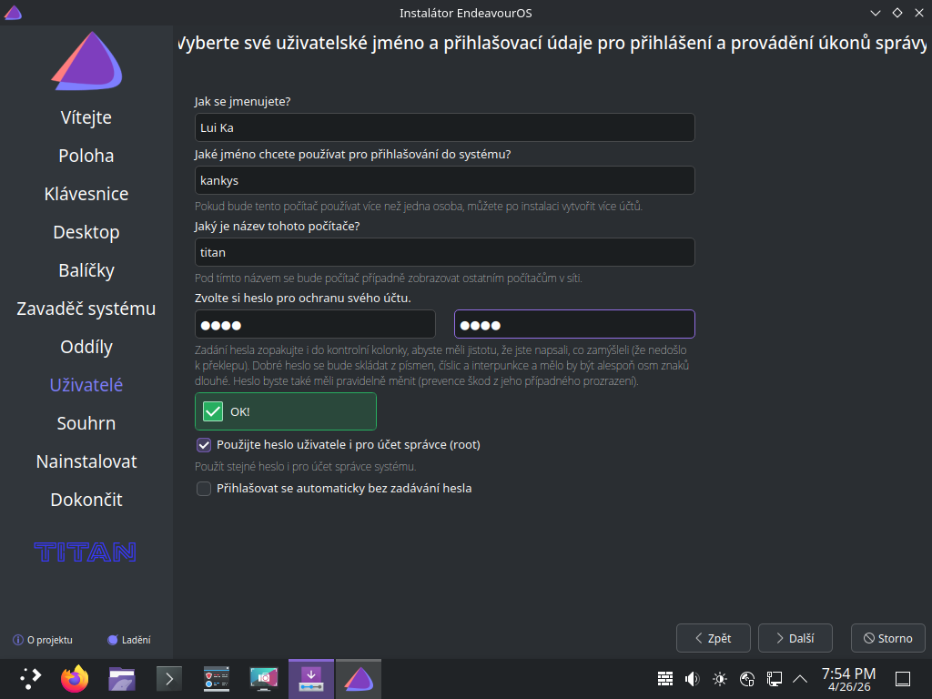Click the network connection tray icon

[x=775, y=678]
